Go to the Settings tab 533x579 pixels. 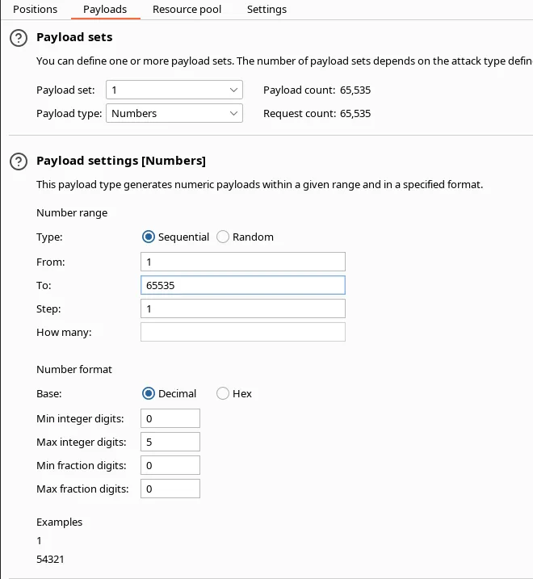tap(266, 10)
